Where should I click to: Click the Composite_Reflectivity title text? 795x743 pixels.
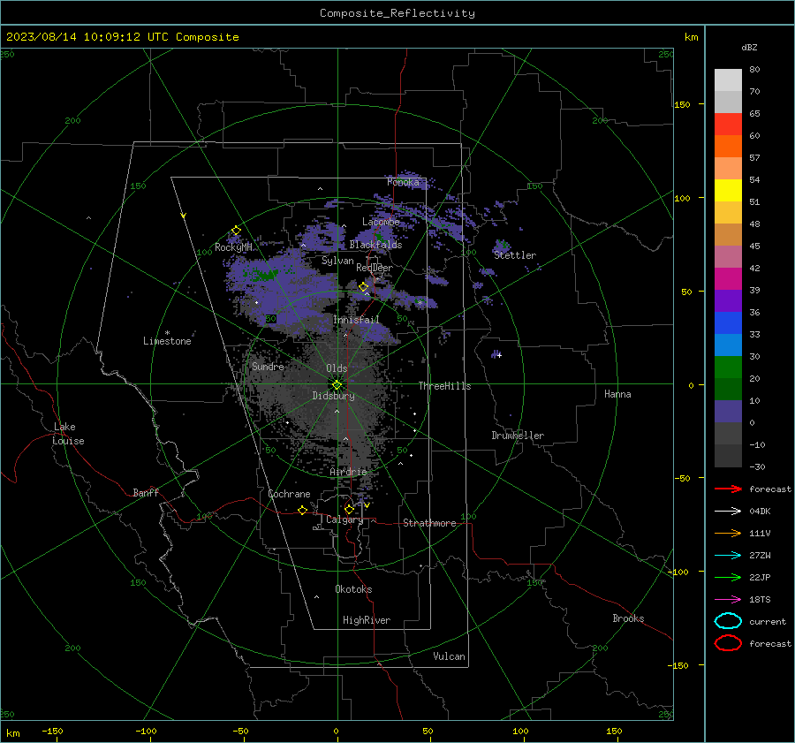click(397, 13)
